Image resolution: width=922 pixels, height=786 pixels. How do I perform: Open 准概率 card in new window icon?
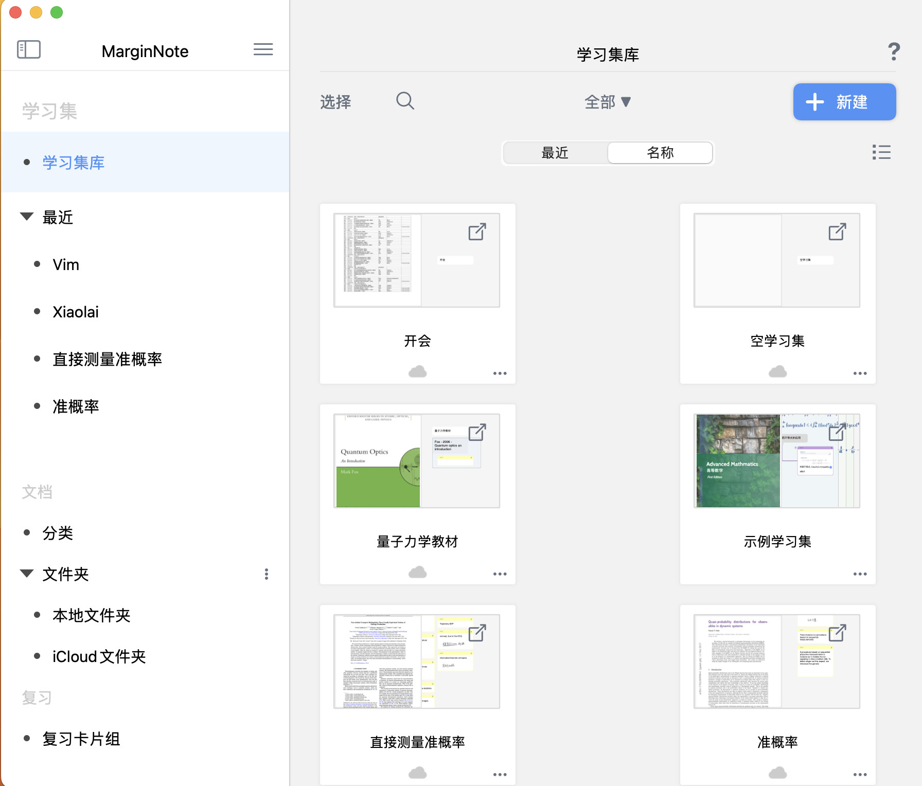point(837,633)
